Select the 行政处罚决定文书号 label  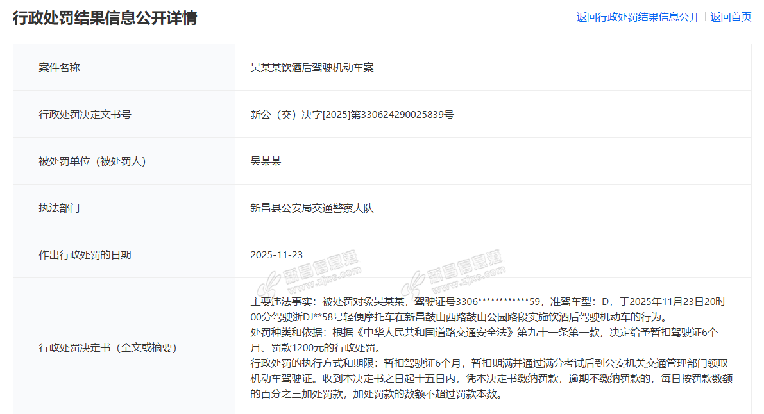pyautogui.click(x=85, y=115)
